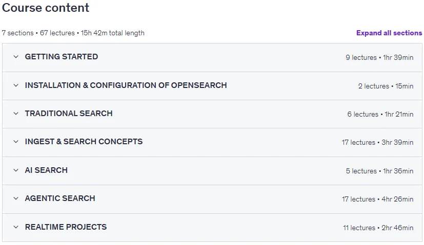Expand the TRADITIONAL SEARCH section heading

pos(69,114)
